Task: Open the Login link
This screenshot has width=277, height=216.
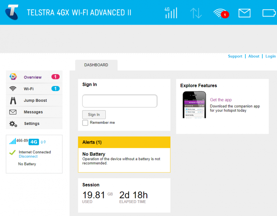Action: coord(270,56)
